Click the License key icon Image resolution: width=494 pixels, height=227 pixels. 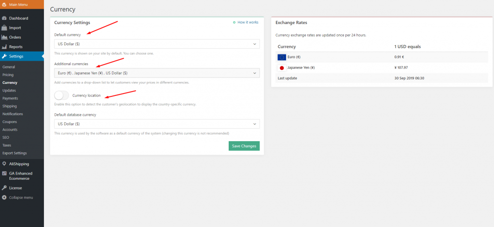4,188
